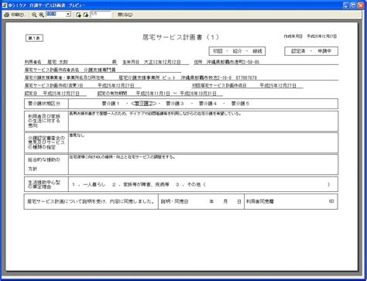Viewport: 367px width, 281px height.
Task: Open the zoom percentage dropdown
Action: point(68,15)
